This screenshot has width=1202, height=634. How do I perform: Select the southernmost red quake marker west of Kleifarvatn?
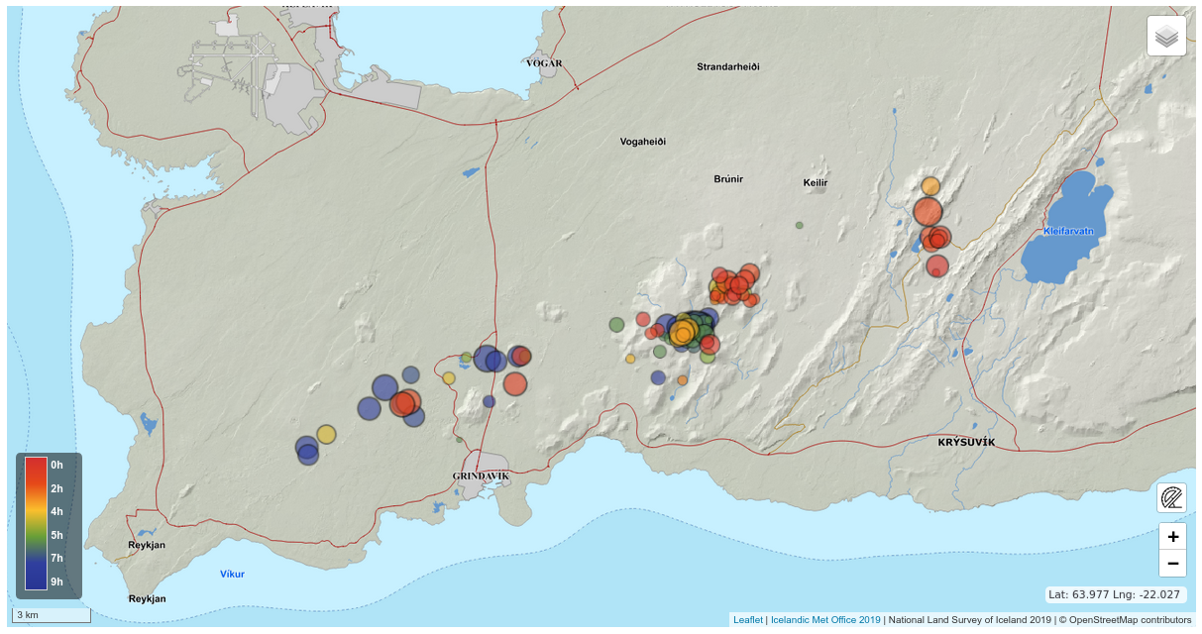[937, 265]
